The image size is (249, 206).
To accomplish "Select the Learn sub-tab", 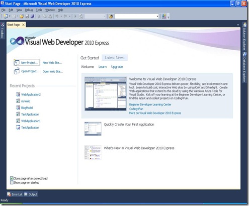I will [x=103, y=67].
